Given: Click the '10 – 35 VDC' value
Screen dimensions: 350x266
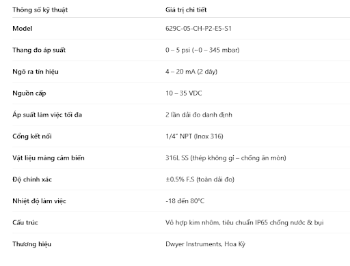Looking at the screenshot, I should click(x=184, y=93).
